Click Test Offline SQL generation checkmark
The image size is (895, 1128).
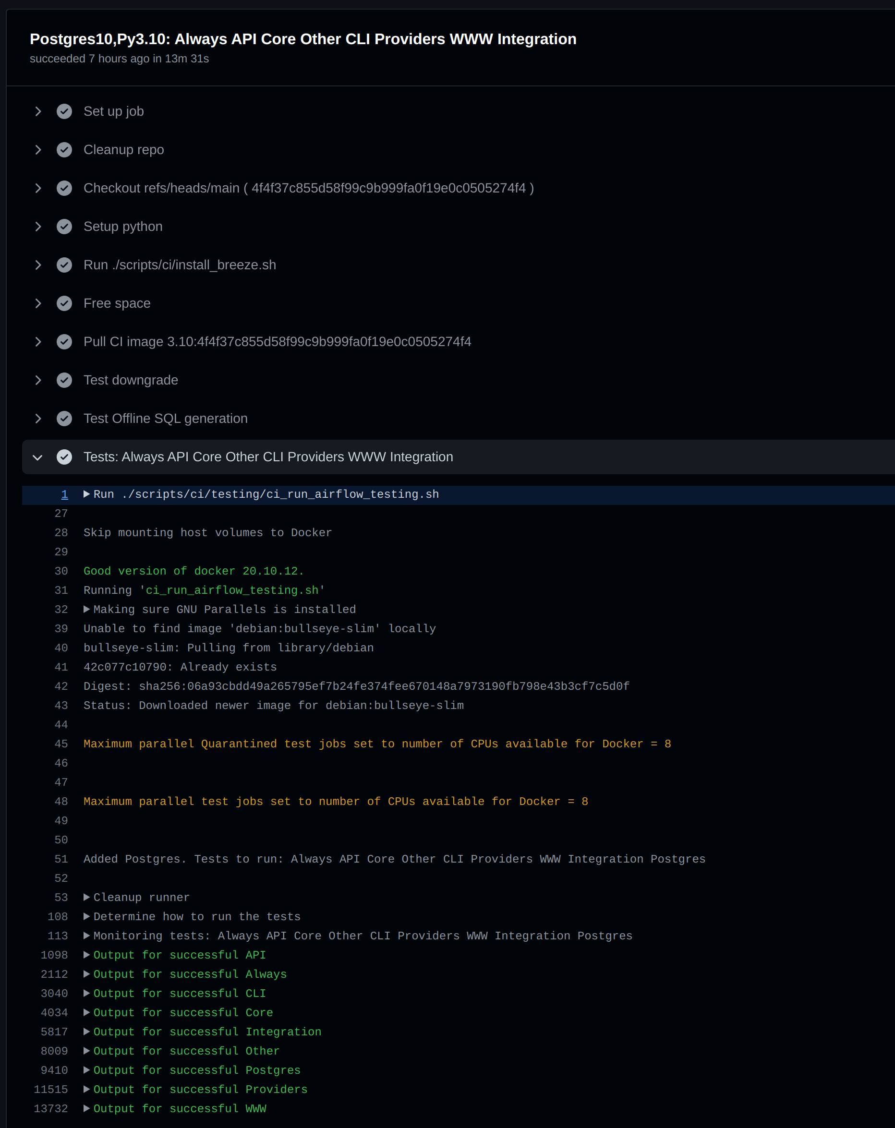point(64,419)
